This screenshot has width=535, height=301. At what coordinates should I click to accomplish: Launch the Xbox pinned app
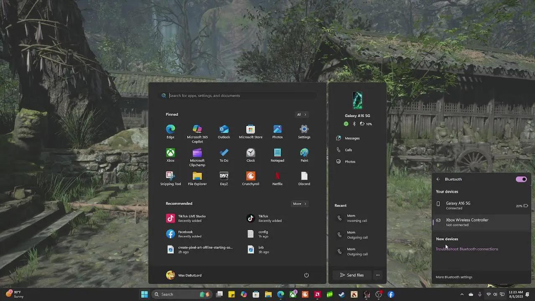point(171,155)
